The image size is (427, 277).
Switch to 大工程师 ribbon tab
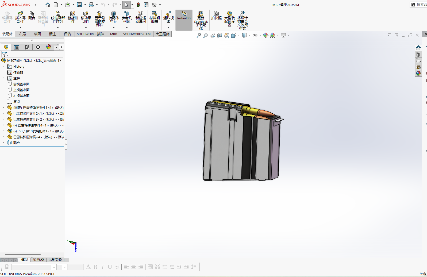(x=163, y=34)
